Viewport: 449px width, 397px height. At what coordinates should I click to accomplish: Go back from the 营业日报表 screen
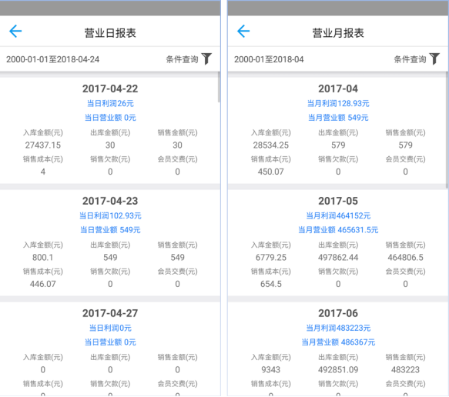(15, 32)
